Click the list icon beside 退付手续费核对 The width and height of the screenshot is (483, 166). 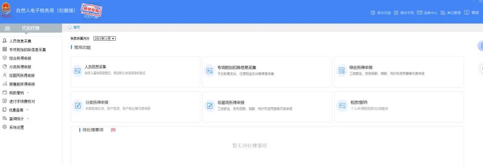point(4,101)
